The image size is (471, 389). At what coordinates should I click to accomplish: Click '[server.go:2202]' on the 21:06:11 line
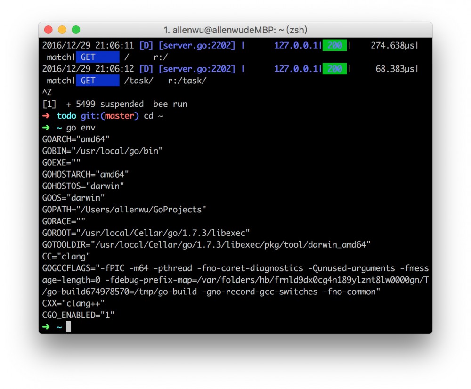pyautogui.click(x=197, y=45)
